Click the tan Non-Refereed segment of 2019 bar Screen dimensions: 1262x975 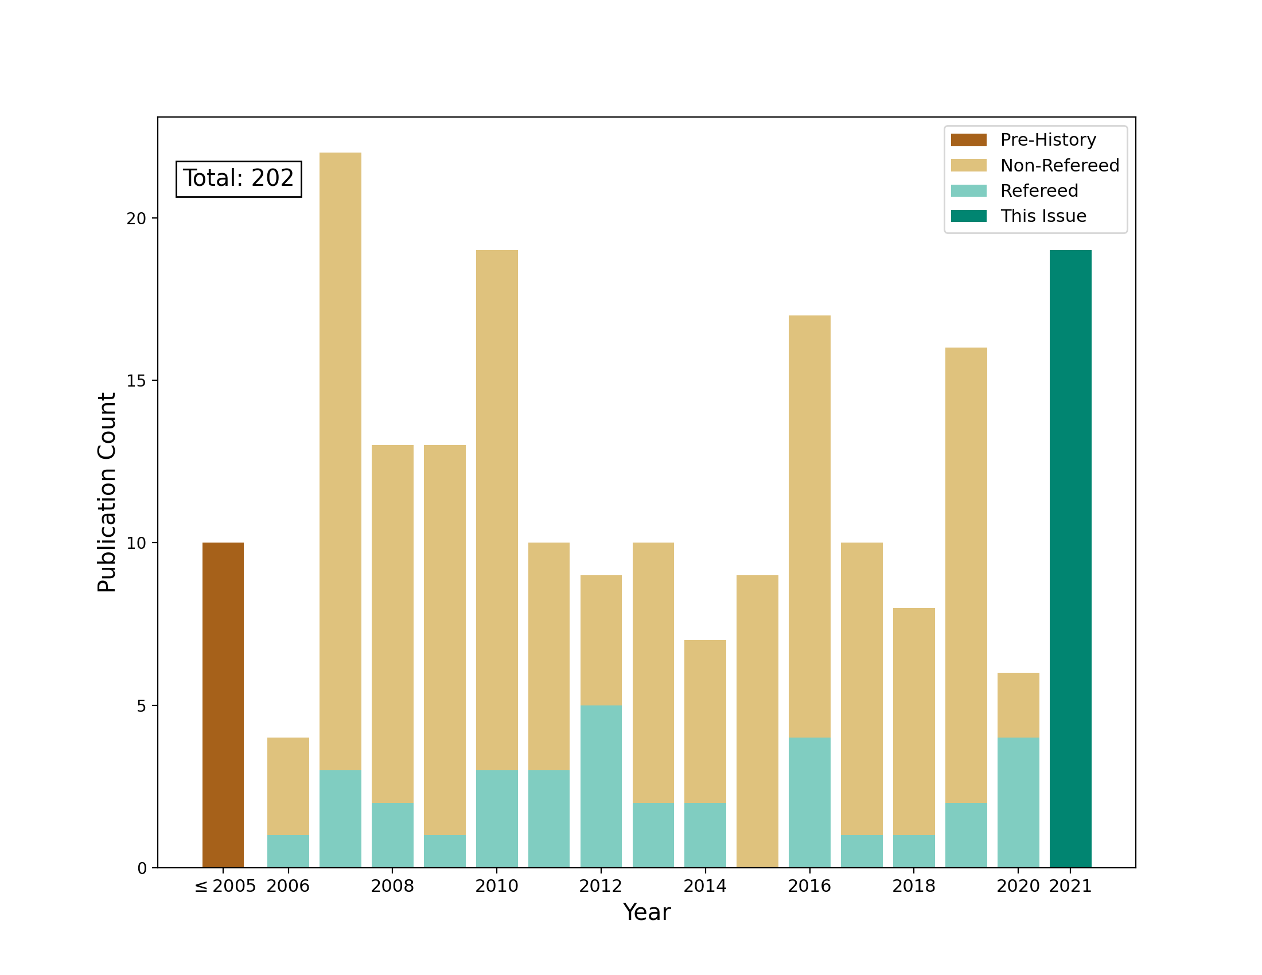pyautogui.click(x=966, y=575)
